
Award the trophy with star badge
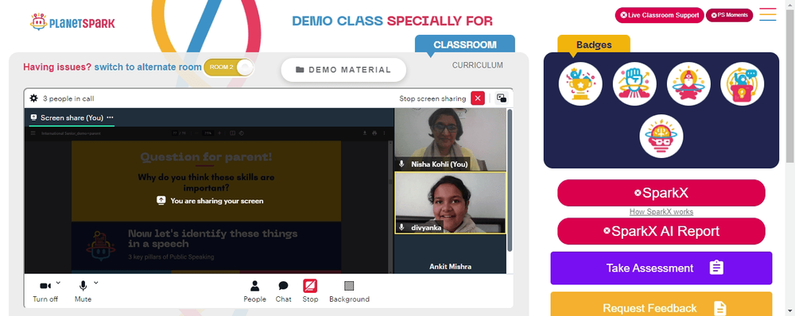pos(580,84)
